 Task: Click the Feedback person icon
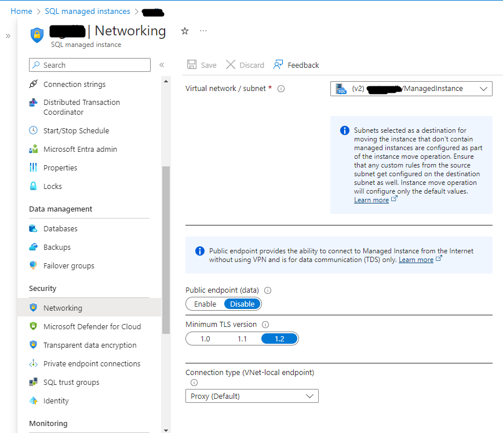point(278,64)
